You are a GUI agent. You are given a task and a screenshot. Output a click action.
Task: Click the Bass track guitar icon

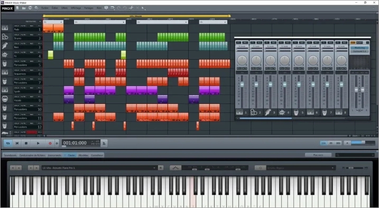point(5,45)
